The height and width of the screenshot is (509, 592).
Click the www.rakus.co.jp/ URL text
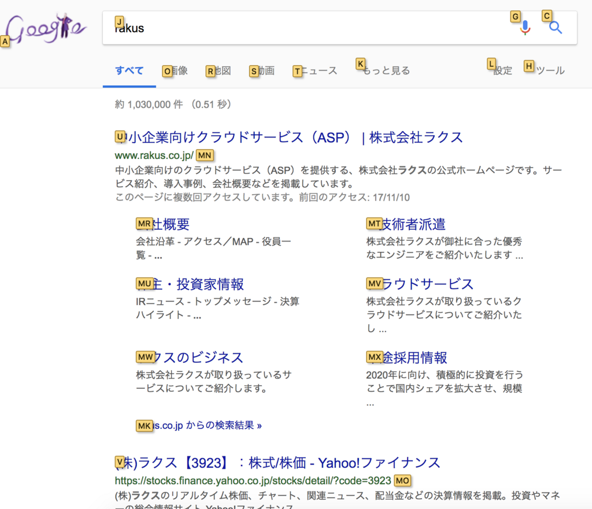pos(154,155)
